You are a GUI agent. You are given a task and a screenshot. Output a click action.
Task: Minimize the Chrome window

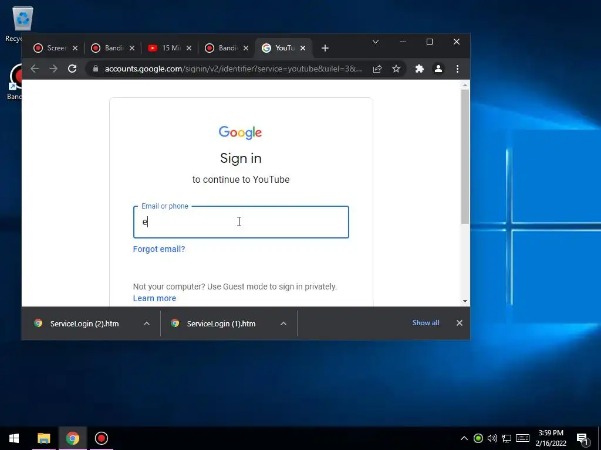coord(403,42)
